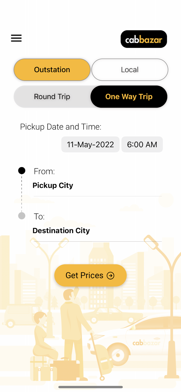Open the hamburger navigation menu
This screenshot has height=392, width=181.
[x=16, y=38]
